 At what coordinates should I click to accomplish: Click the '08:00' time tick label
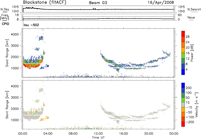click(73, 134)
